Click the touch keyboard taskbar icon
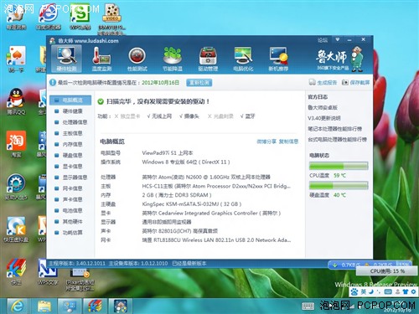The height and width of the screenshot is (314, 419). pyautogui.click(x=308, y=306)
